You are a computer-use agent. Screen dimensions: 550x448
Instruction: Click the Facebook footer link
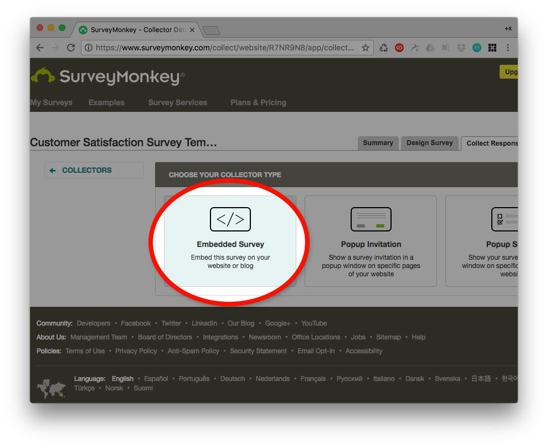click(136, 323)
